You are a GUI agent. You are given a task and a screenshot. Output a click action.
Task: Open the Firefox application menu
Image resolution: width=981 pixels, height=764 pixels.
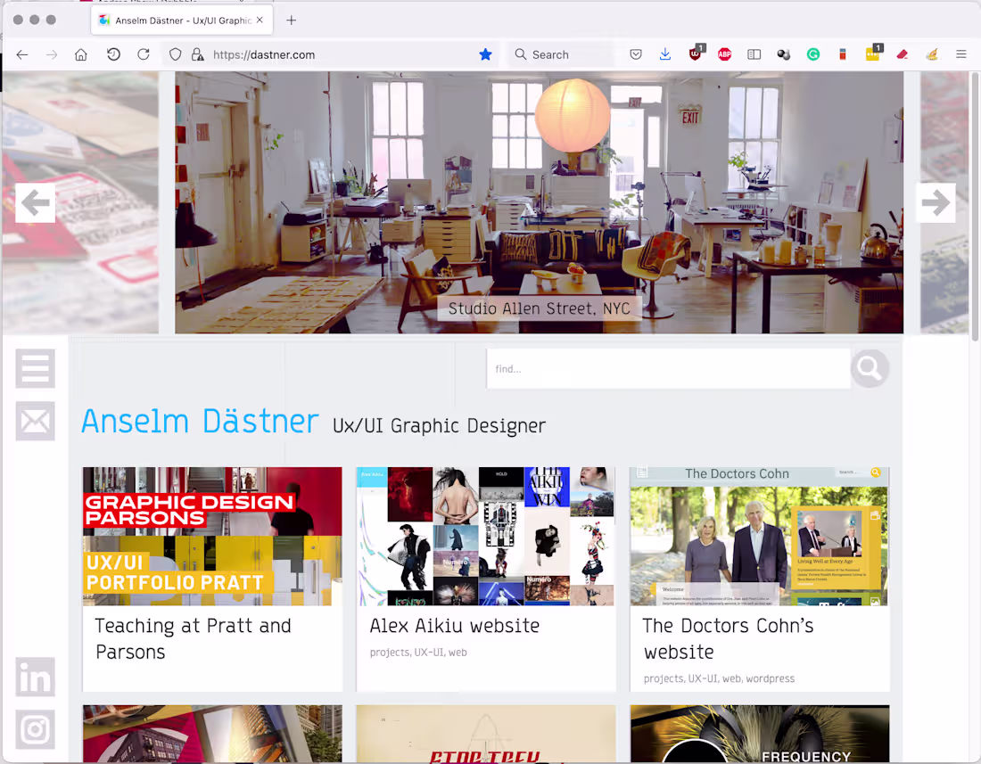pos(960,54)
